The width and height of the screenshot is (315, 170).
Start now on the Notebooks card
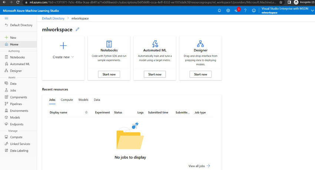pos(109,74)
